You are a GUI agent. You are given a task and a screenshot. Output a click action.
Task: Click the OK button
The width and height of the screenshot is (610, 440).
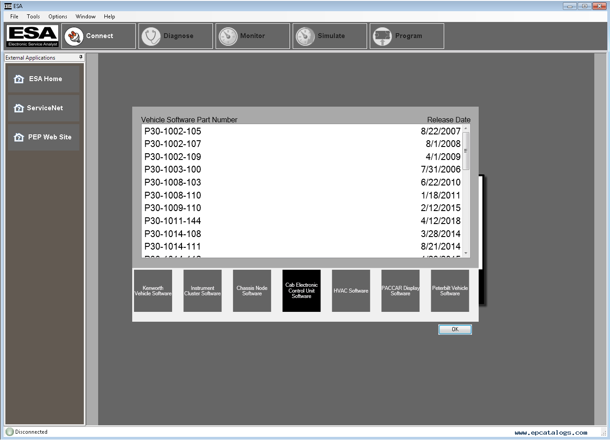click(x=455, y=329)
